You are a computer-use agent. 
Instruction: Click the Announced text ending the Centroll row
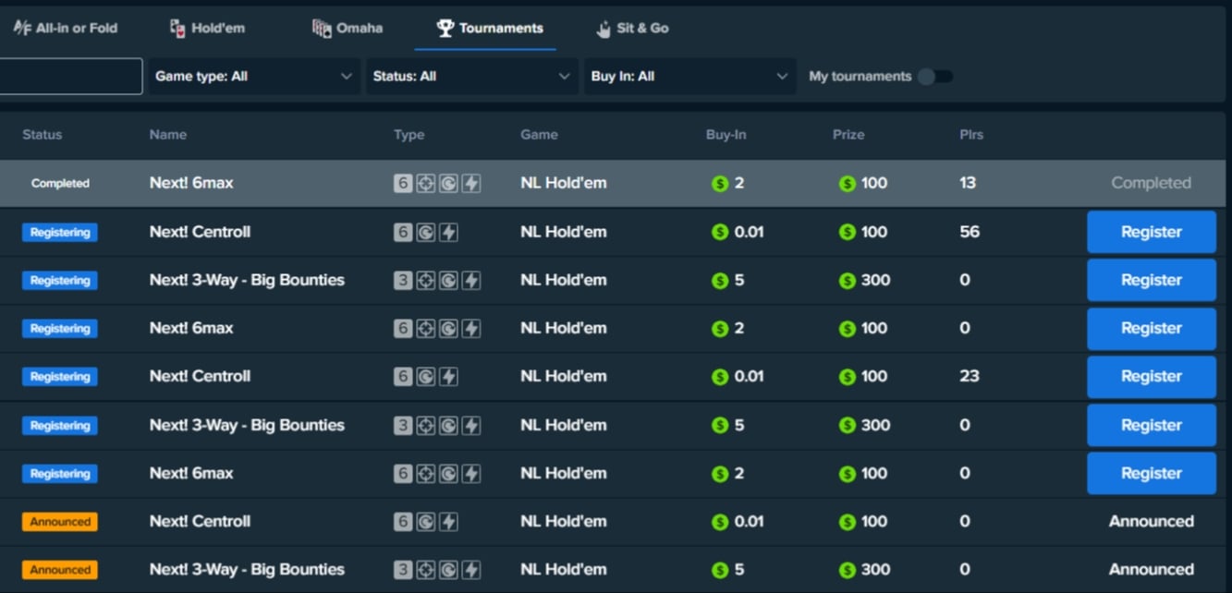pos(1152,521)
